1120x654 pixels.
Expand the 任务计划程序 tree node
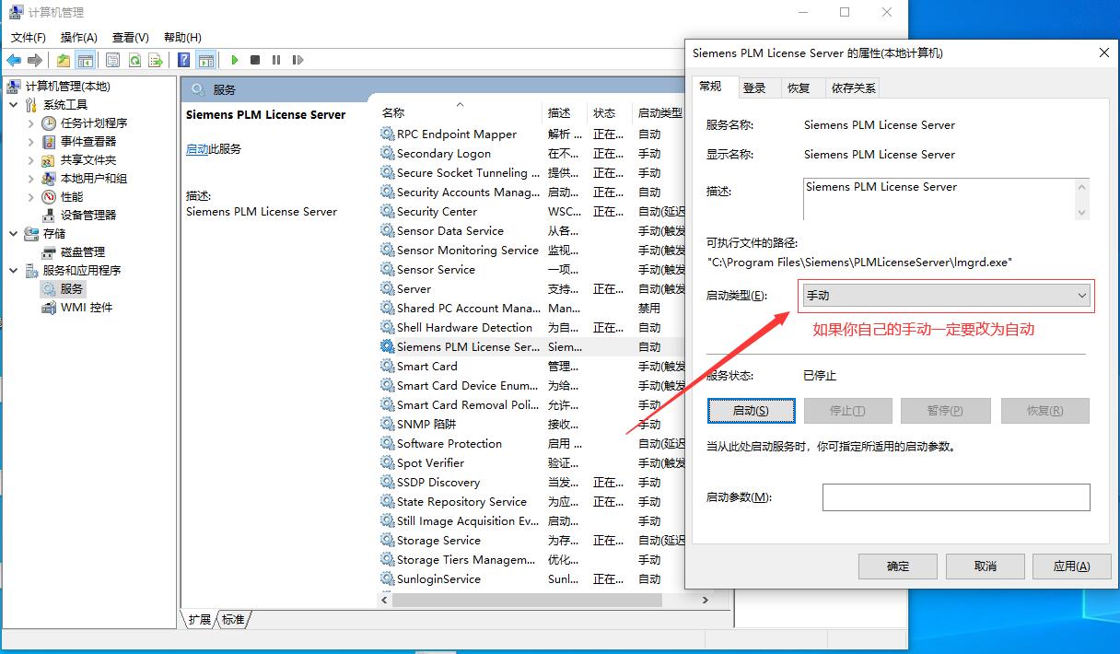pos(30,123)
